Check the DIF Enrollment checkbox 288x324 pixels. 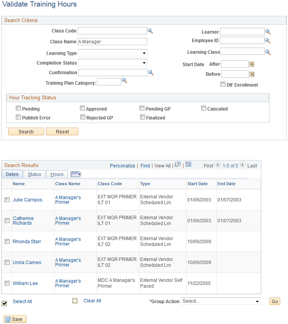point(223,84)
